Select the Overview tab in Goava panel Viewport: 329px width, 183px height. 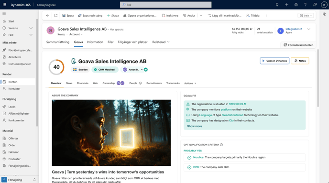tap(56, 83)
